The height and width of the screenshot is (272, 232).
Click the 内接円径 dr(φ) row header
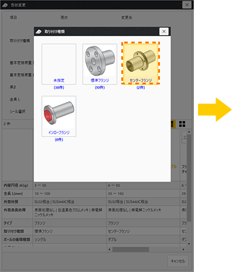[x=18, y=185]
